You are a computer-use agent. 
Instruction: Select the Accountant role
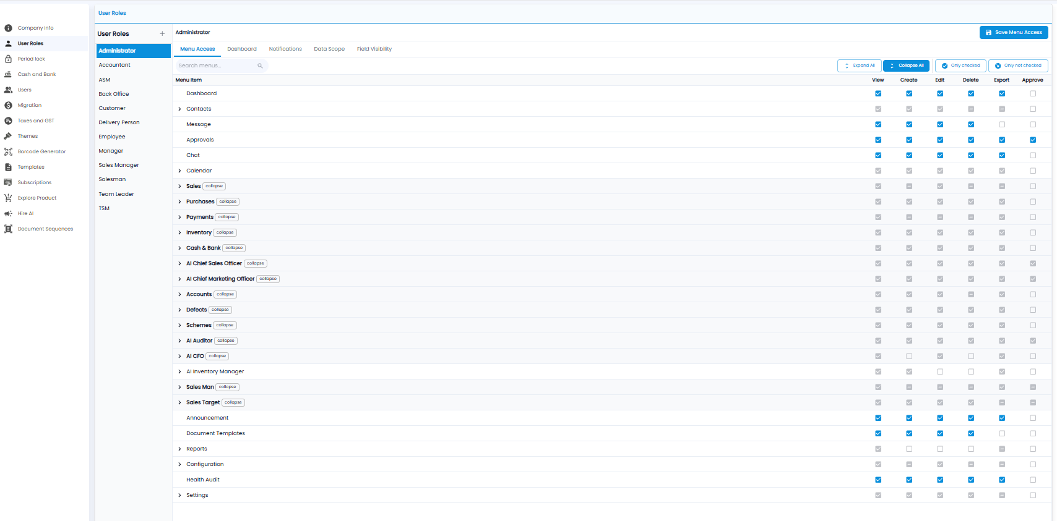coord(134,65)
